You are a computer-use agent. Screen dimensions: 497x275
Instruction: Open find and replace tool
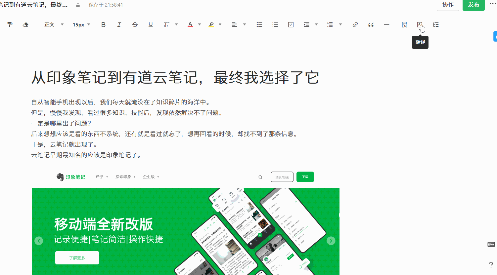coord(404,24)
